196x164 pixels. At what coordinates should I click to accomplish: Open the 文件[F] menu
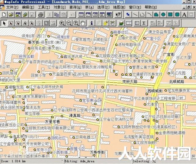[12, 7]
